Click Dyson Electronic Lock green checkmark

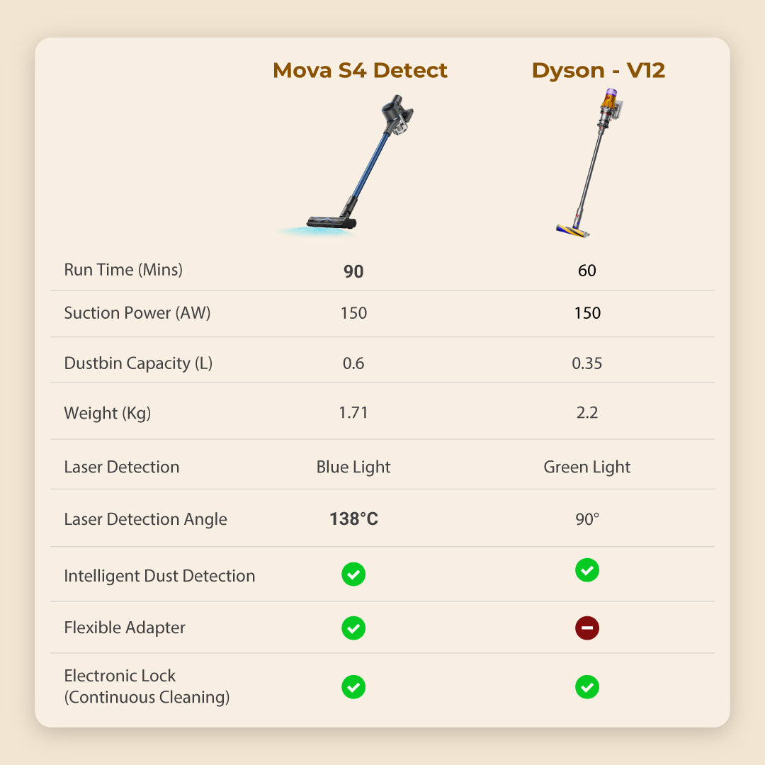click(x=587, y=686)
